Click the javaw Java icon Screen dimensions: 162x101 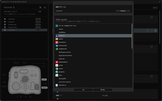point(57,75)
